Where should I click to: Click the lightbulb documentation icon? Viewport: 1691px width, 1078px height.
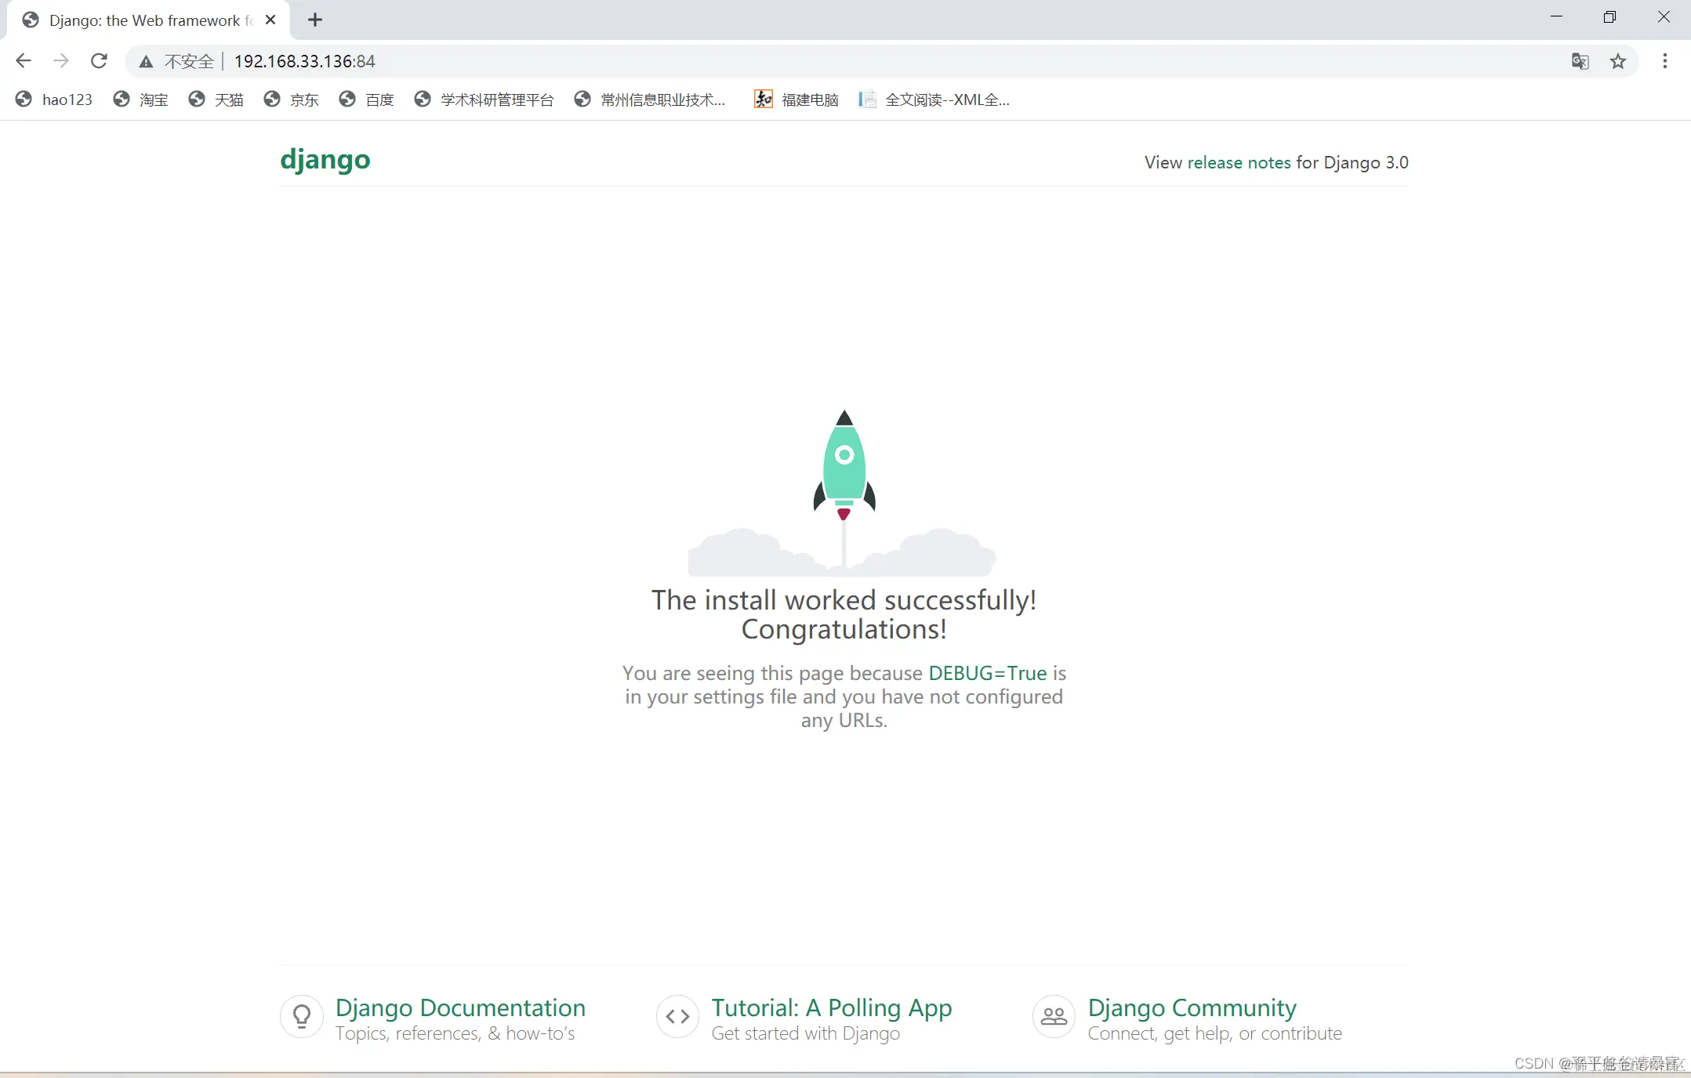302,1017
